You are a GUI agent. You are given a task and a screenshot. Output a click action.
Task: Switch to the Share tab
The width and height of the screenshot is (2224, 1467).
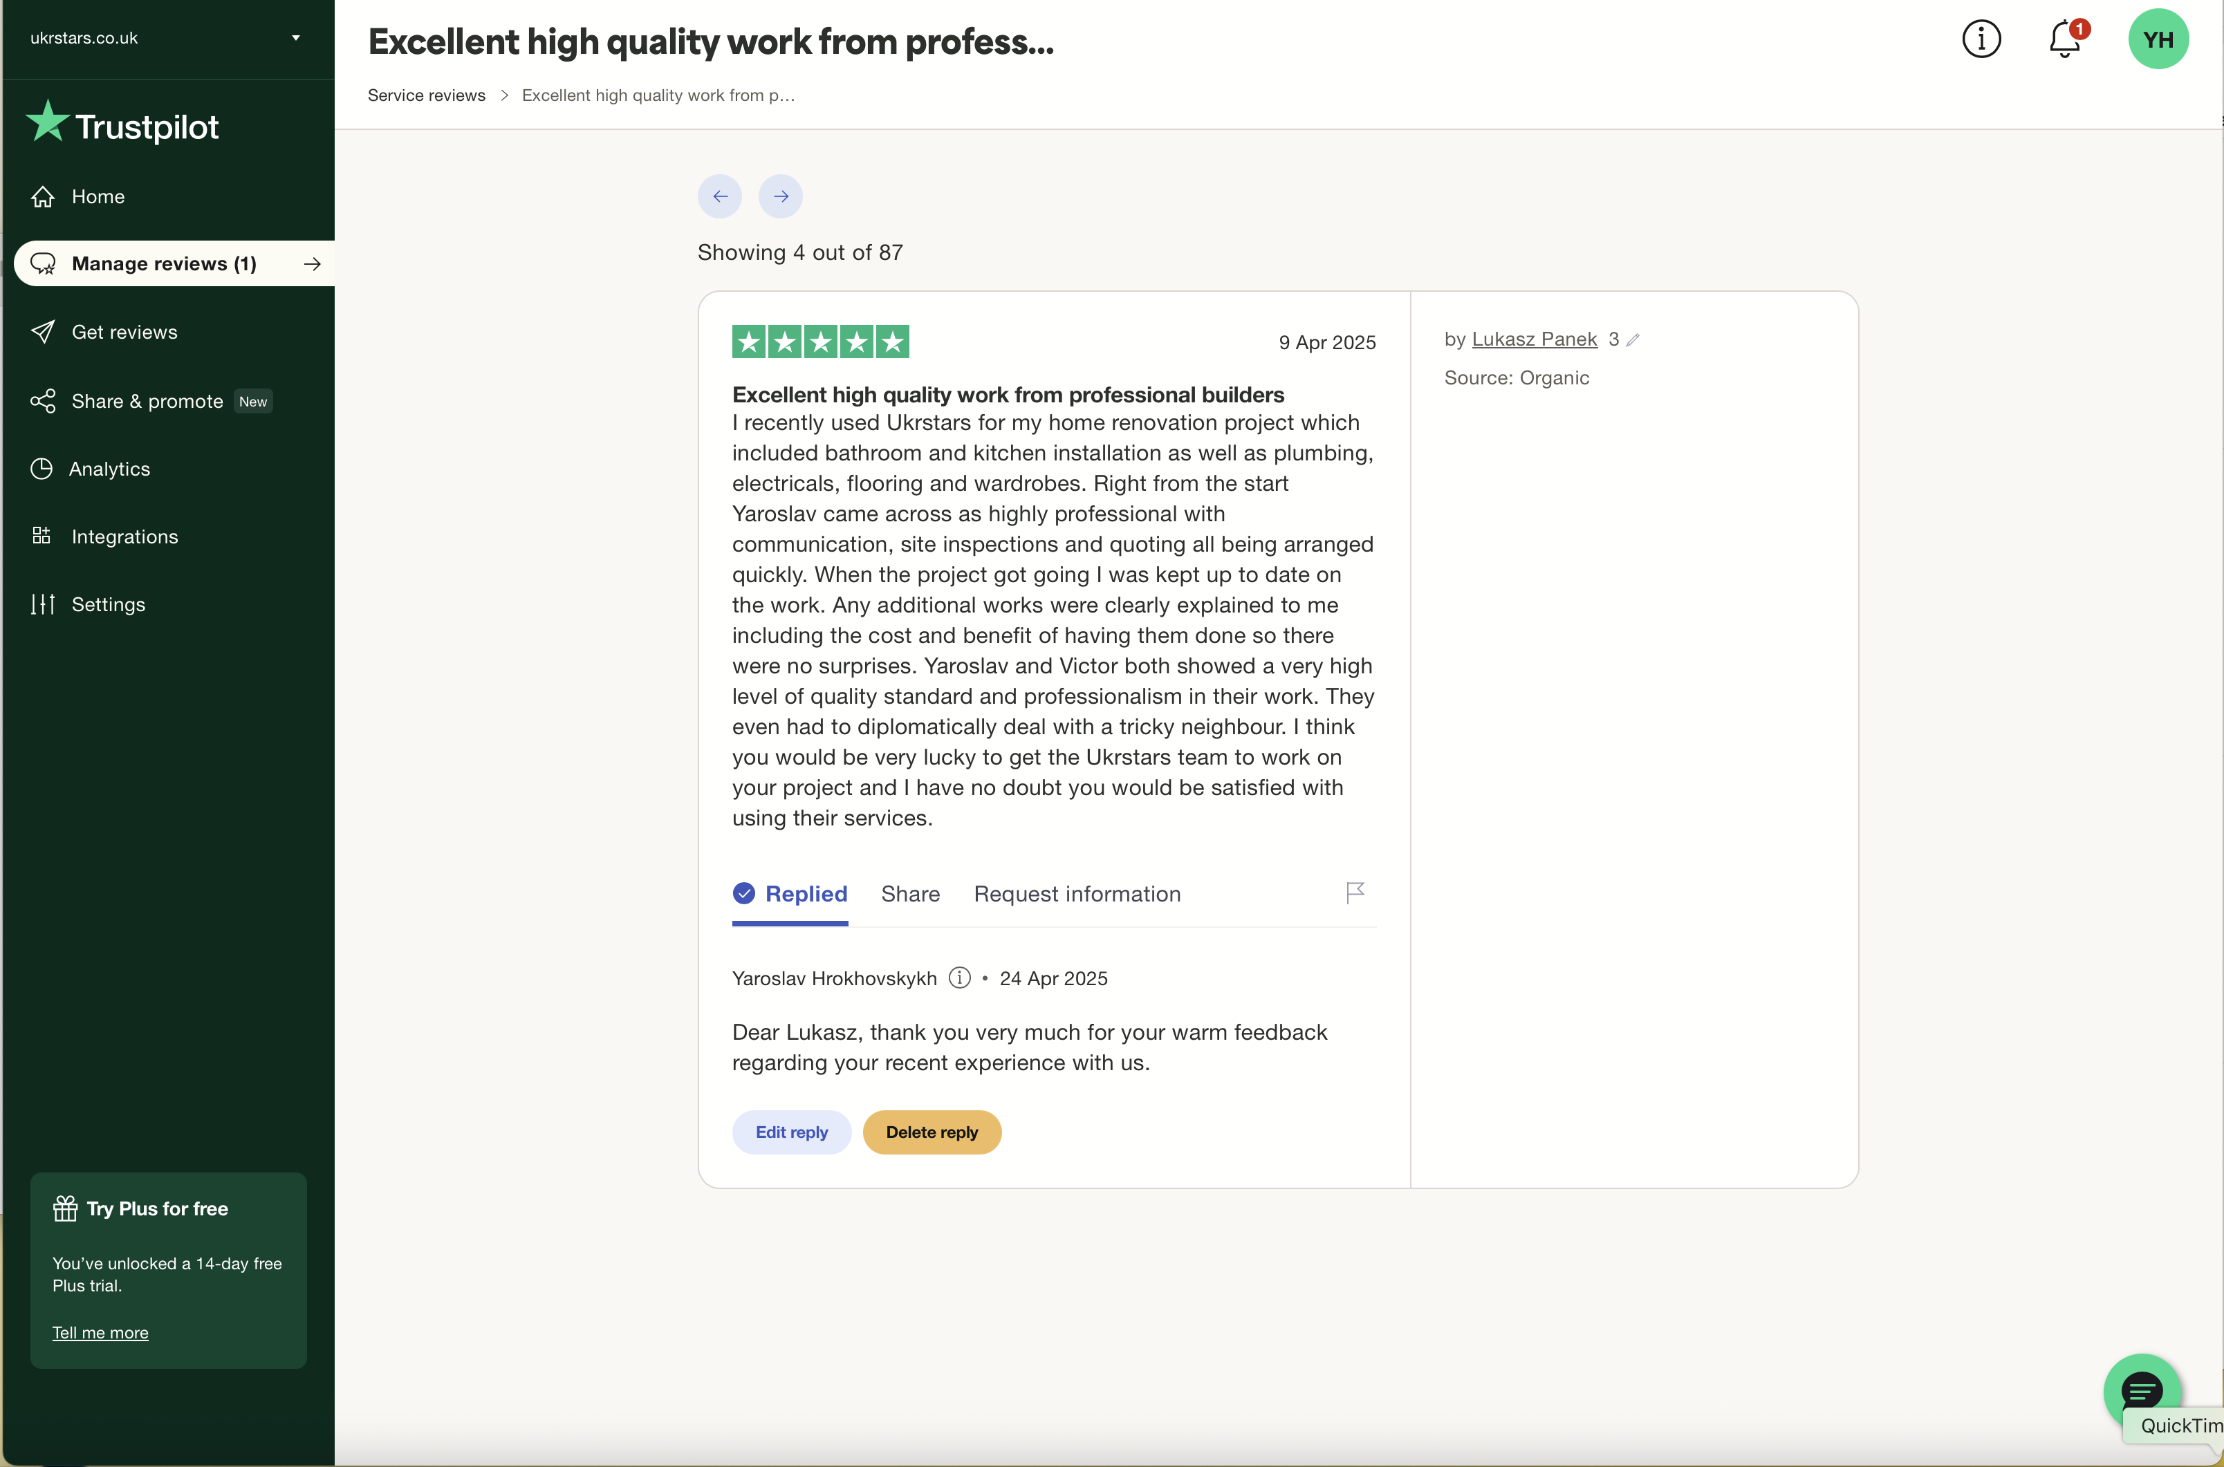910,895
